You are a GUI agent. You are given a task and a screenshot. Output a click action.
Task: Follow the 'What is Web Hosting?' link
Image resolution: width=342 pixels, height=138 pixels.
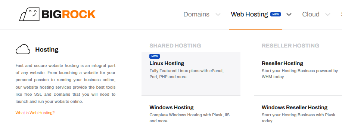click(x=35, y=113)
